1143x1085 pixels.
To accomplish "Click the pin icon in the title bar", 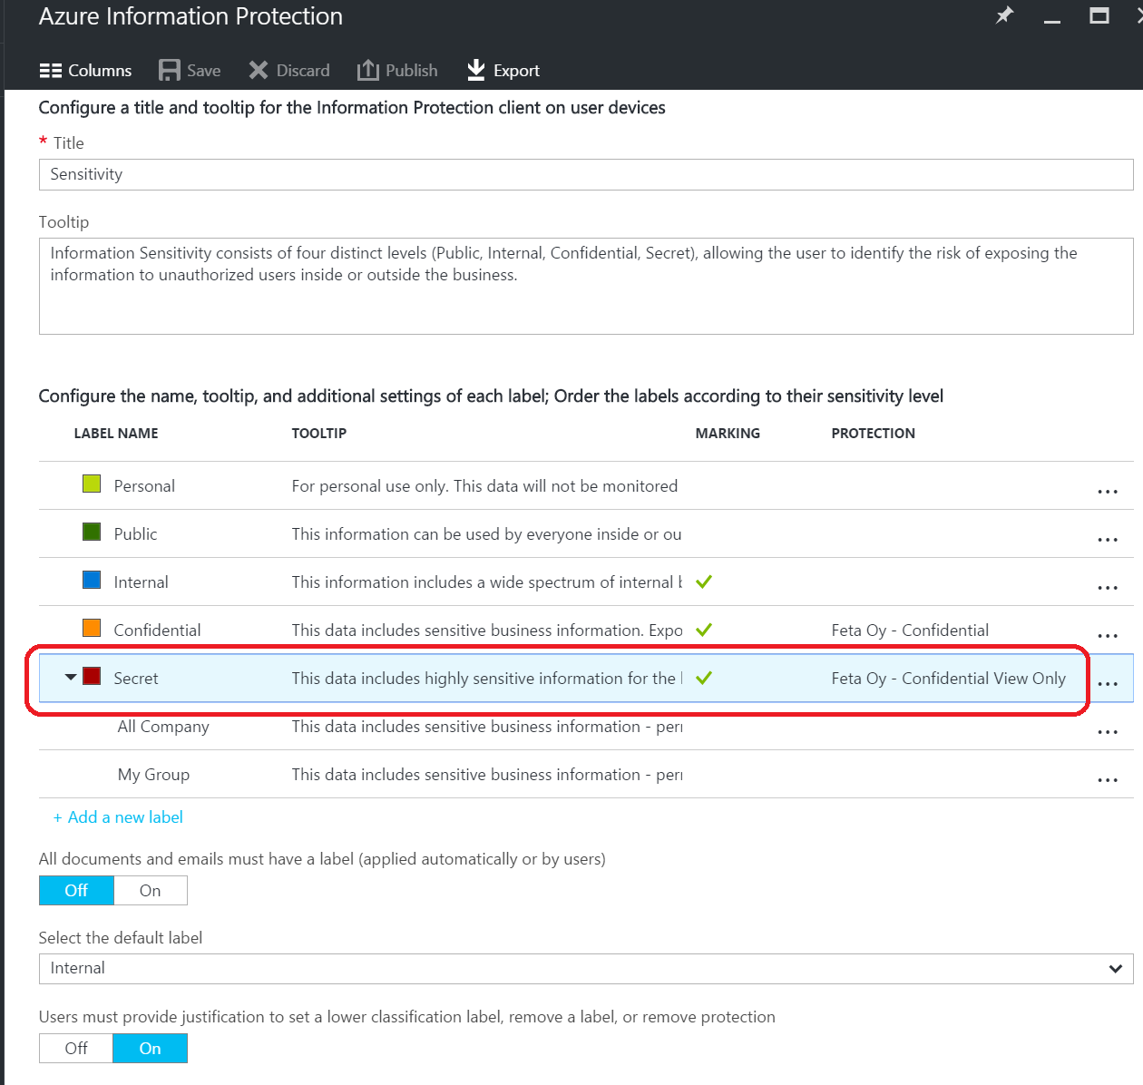I will click(1004, 15).
